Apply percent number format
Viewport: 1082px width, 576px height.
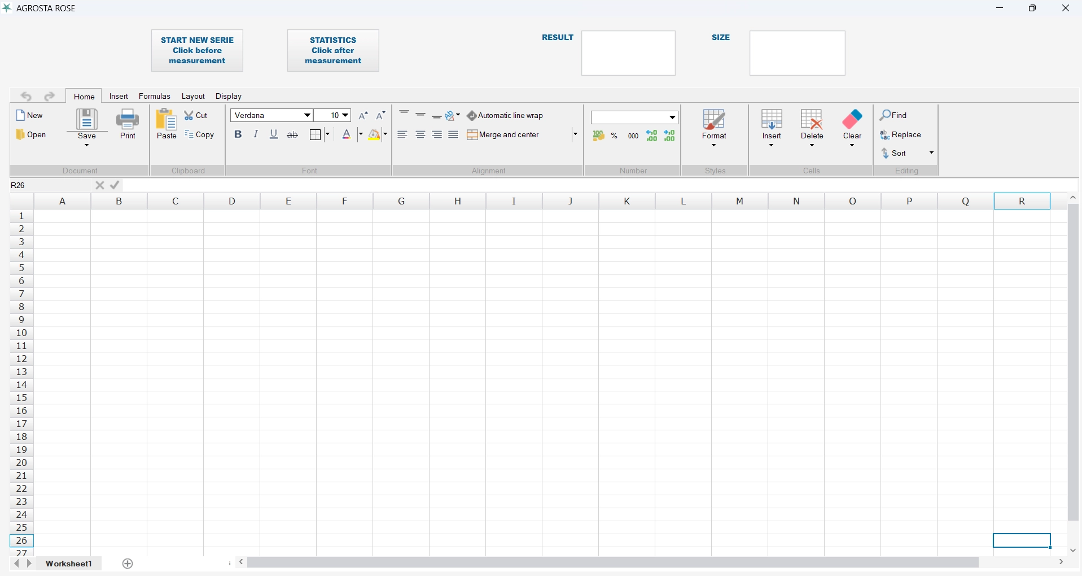coord(615,136)
